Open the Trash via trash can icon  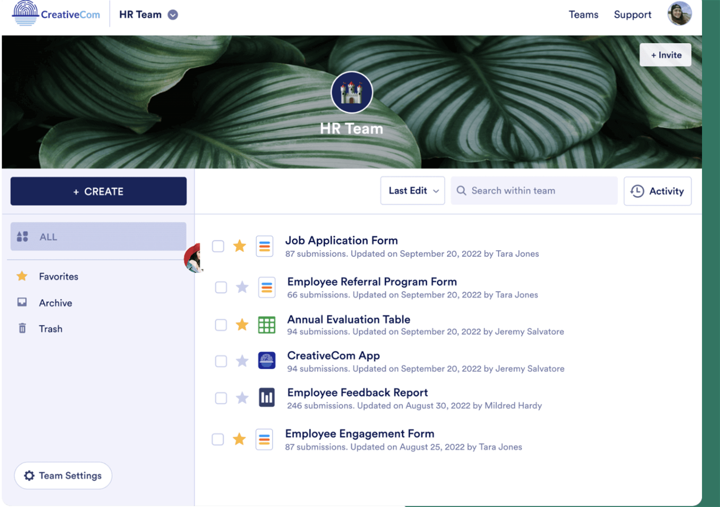tap(22, 328)
